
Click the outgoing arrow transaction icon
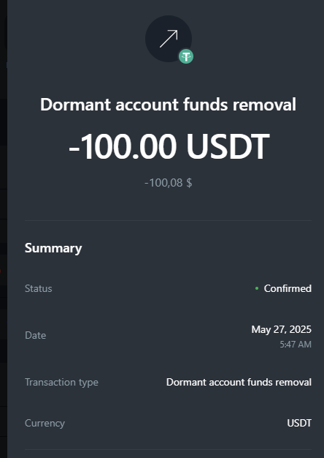coord(169,39)
